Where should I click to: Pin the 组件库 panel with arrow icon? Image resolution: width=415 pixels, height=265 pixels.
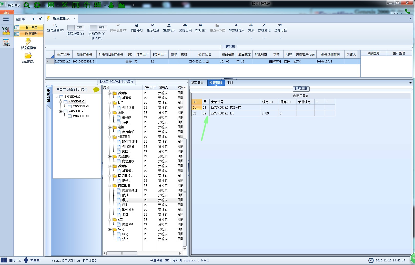click(41, 19)
